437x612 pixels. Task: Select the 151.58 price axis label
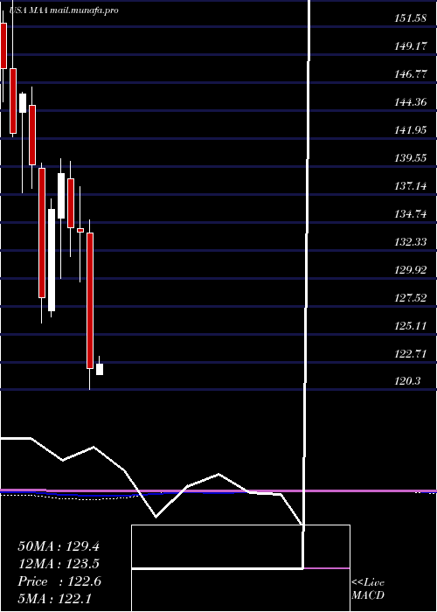(410, 18)
